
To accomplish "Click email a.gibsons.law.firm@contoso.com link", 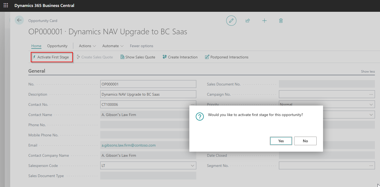I will (129, 145).
